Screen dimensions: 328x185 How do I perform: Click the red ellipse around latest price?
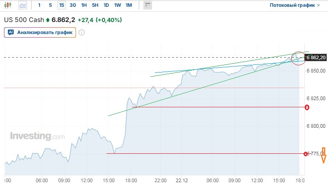click(x=298, y=58)
